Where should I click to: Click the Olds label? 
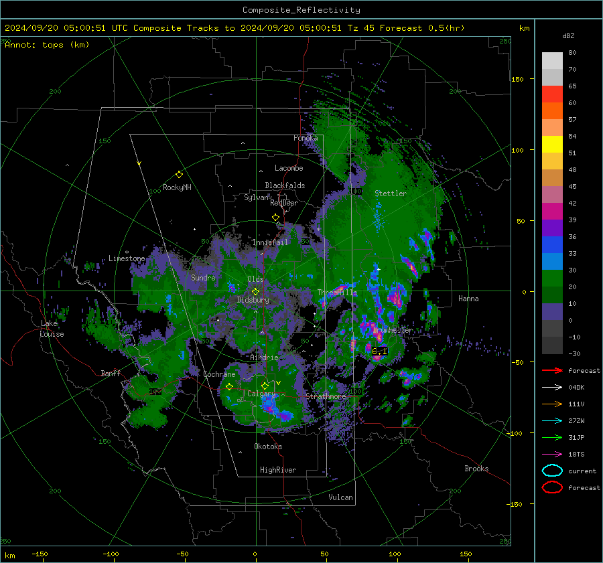point(255,279)
